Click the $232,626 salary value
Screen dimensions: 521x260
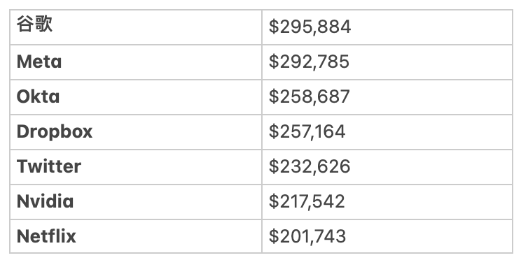click(310, 166)
